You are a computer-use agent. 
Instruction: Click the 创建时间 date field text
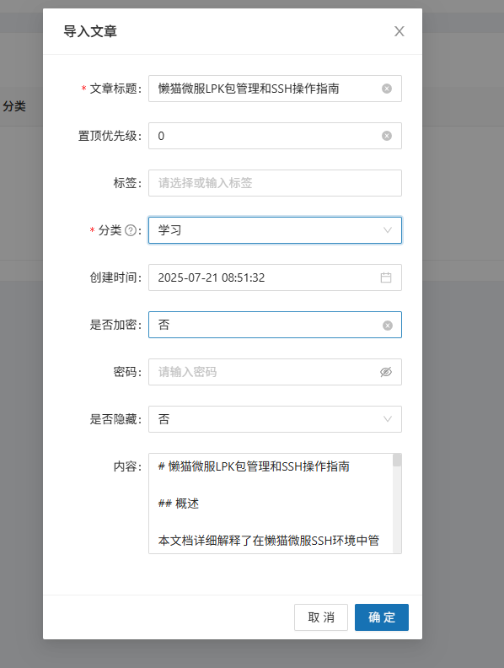pos(212,277)
